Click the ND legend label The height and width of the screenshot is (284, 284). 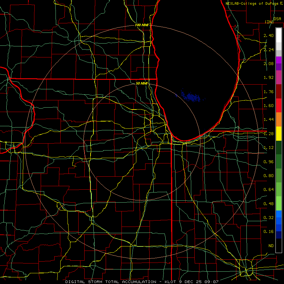click(x=271, y=246)
